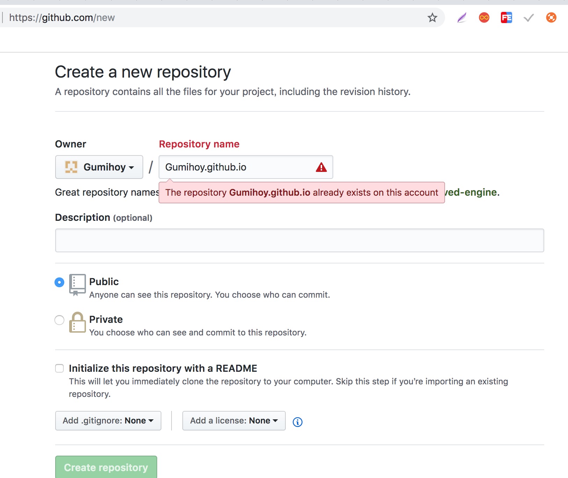The height and width of the screenshot is (478, 568).
Task: Open the Add .gitignore dropdown
Action: click(108, 421)
